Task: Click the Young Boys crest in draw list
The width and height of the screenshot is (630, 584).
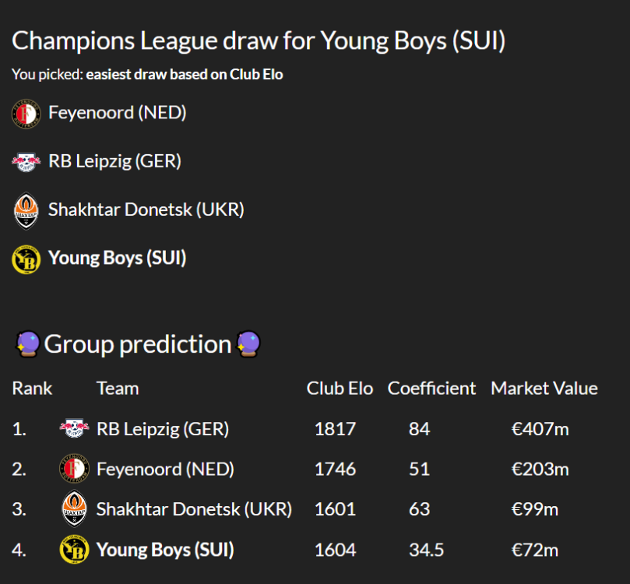Action: [26, 259]
